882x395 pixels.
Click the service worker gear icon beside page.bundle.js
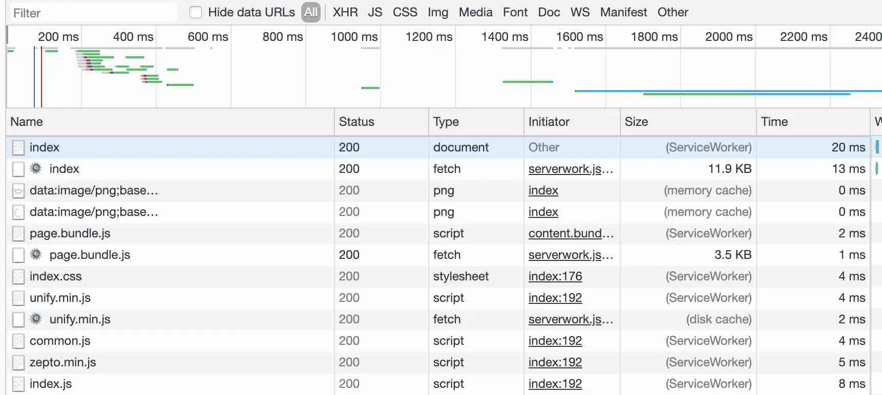(x=36, y=254)
